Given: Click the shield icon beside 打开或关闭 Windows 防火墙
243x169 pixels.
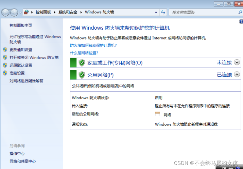Looking at the screenshot, I should pos(5,58).
